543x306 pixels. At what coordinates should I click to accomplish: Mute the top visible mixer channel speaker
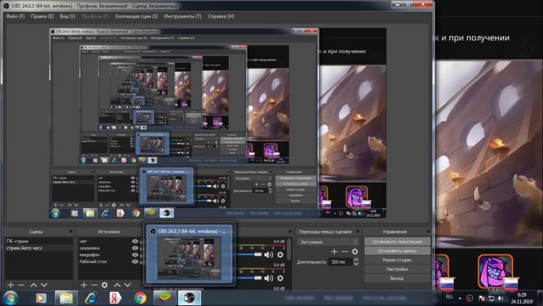coord(269,254)
